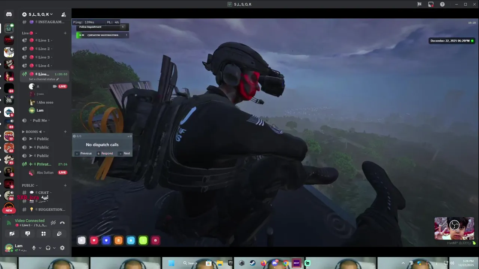The width and height of the screenshot is (479, 269).
Task: Open Windows taskbar Search box
Action: pos(190,263)
